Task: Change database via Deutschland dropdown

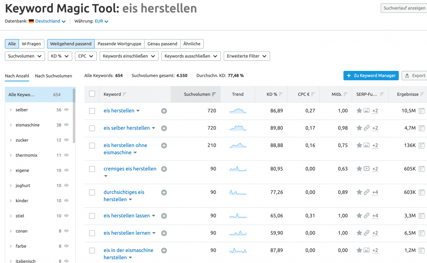Action: click(50, 21)
